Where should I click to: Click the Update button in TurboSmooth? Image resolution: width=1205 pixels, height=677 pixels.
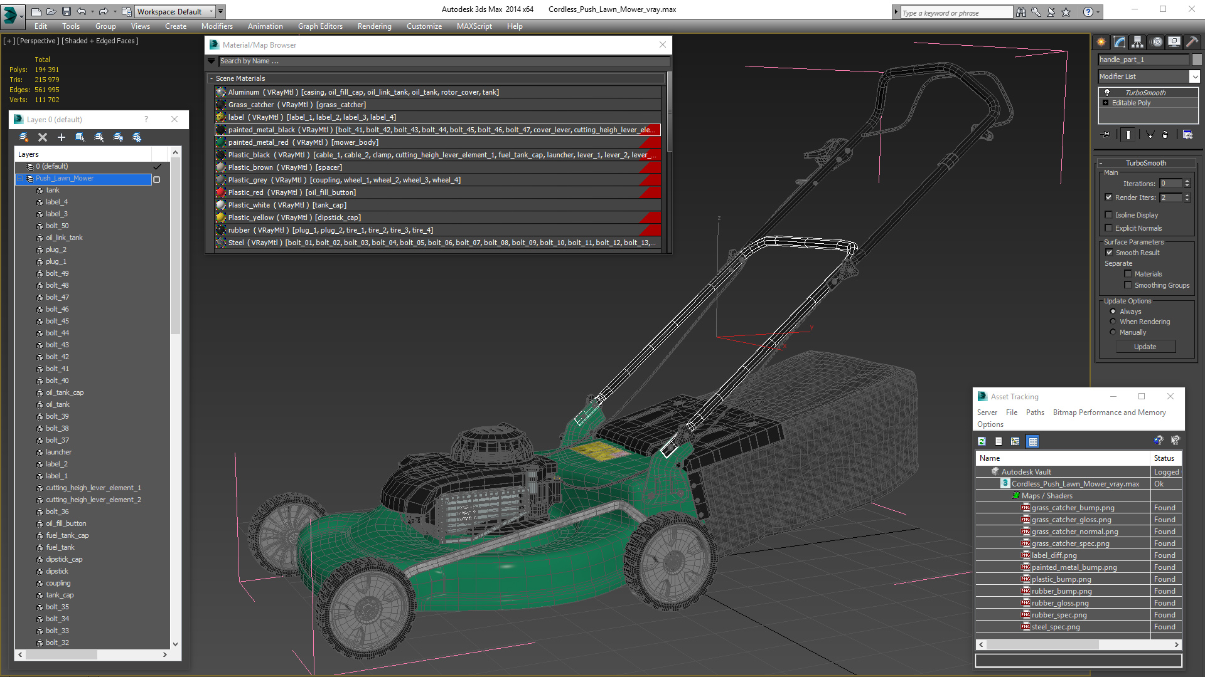click(1145, 347)
